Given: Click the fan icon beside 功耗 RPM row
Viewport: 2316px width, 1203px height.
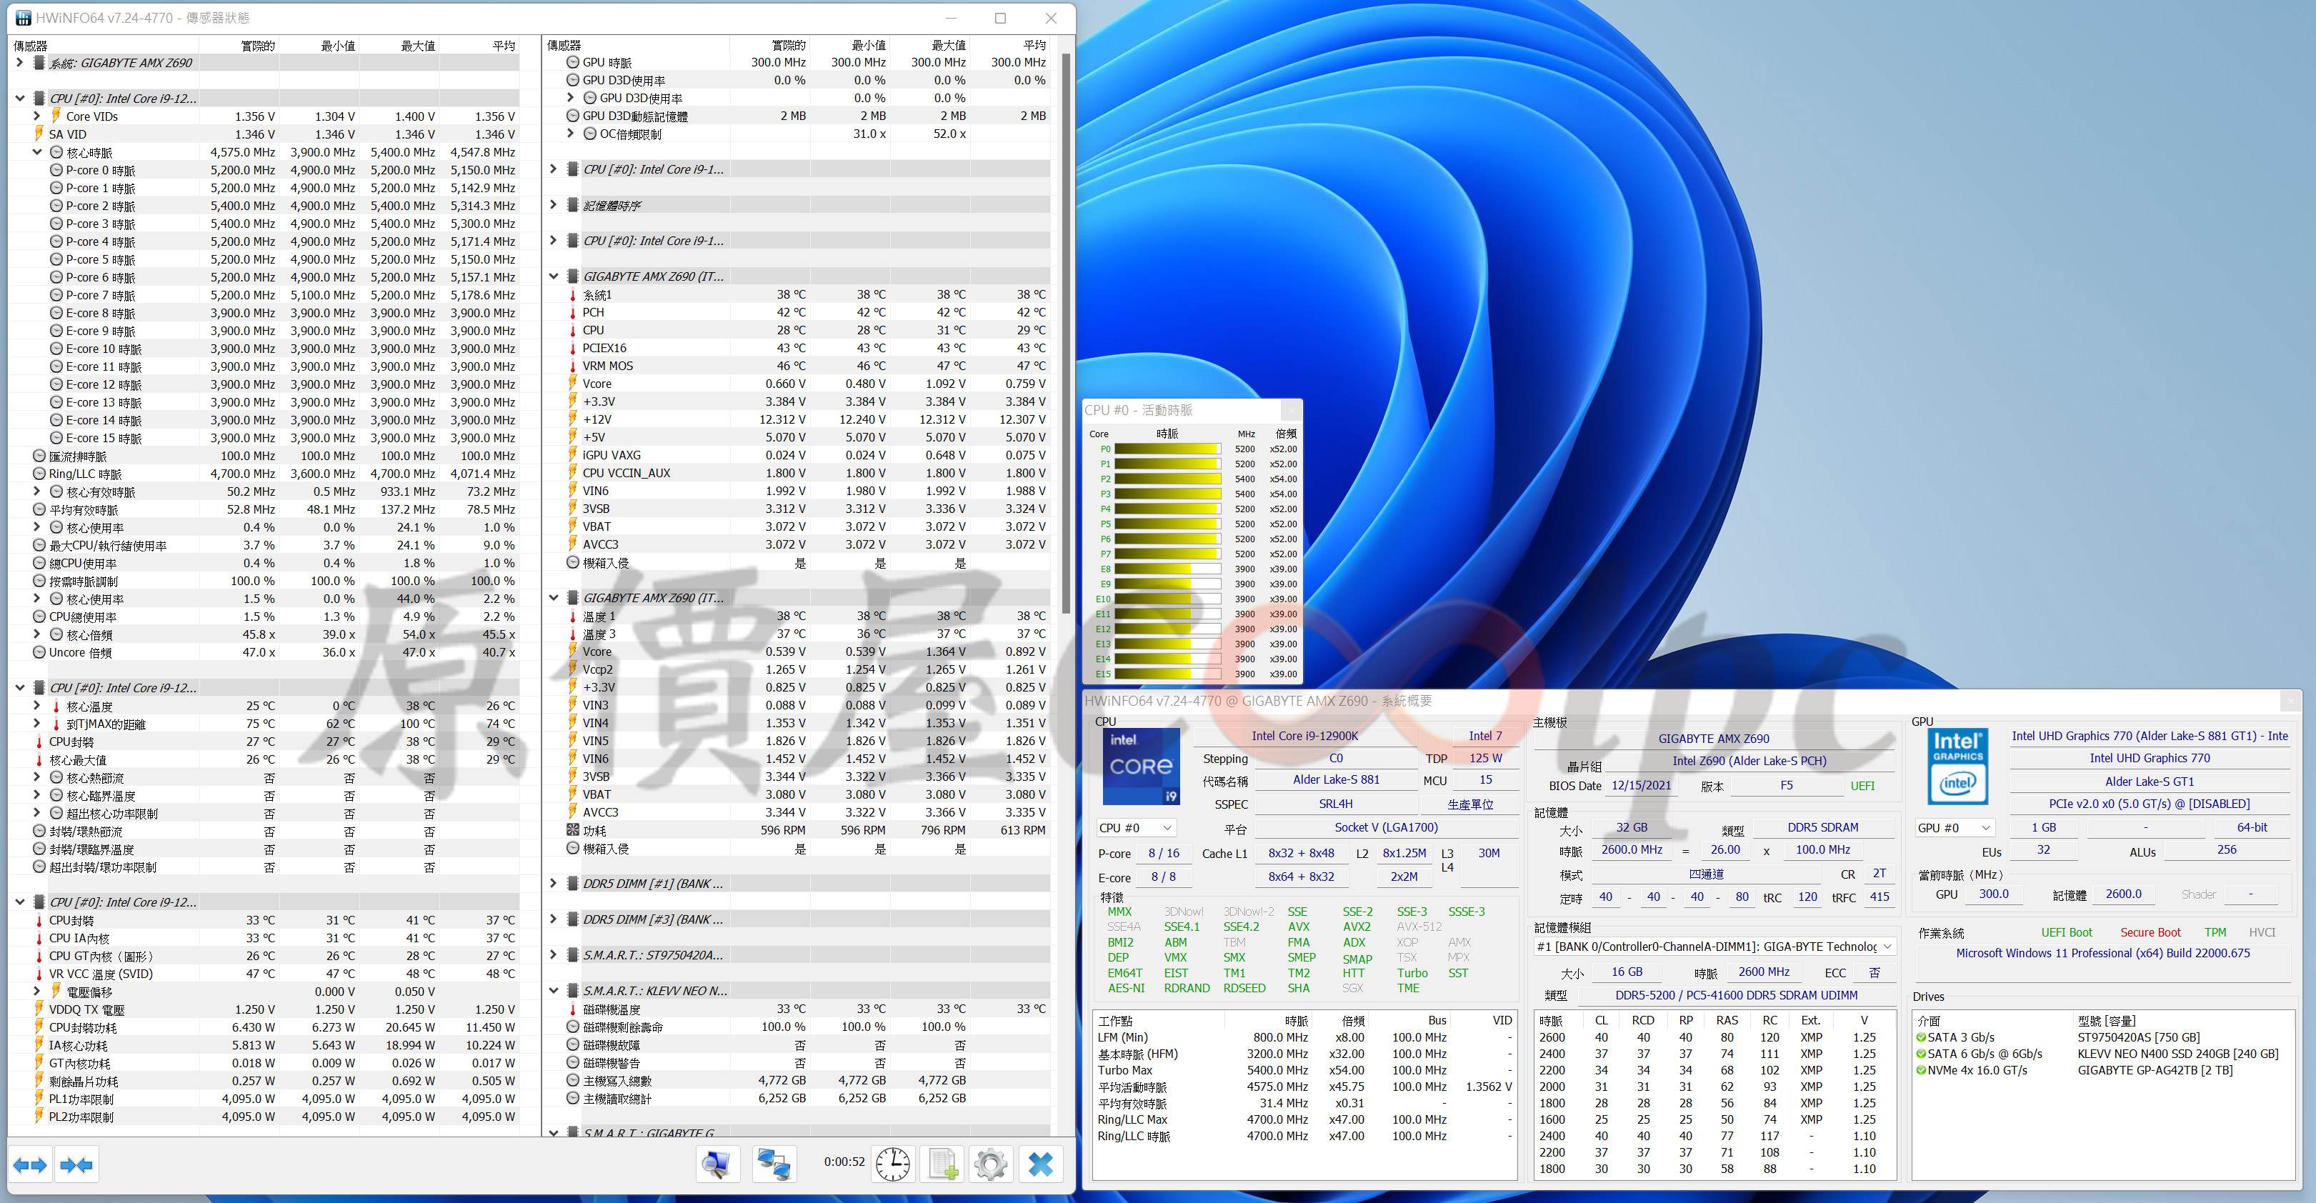Looking at the screenshot, I should tap(573, 830).
